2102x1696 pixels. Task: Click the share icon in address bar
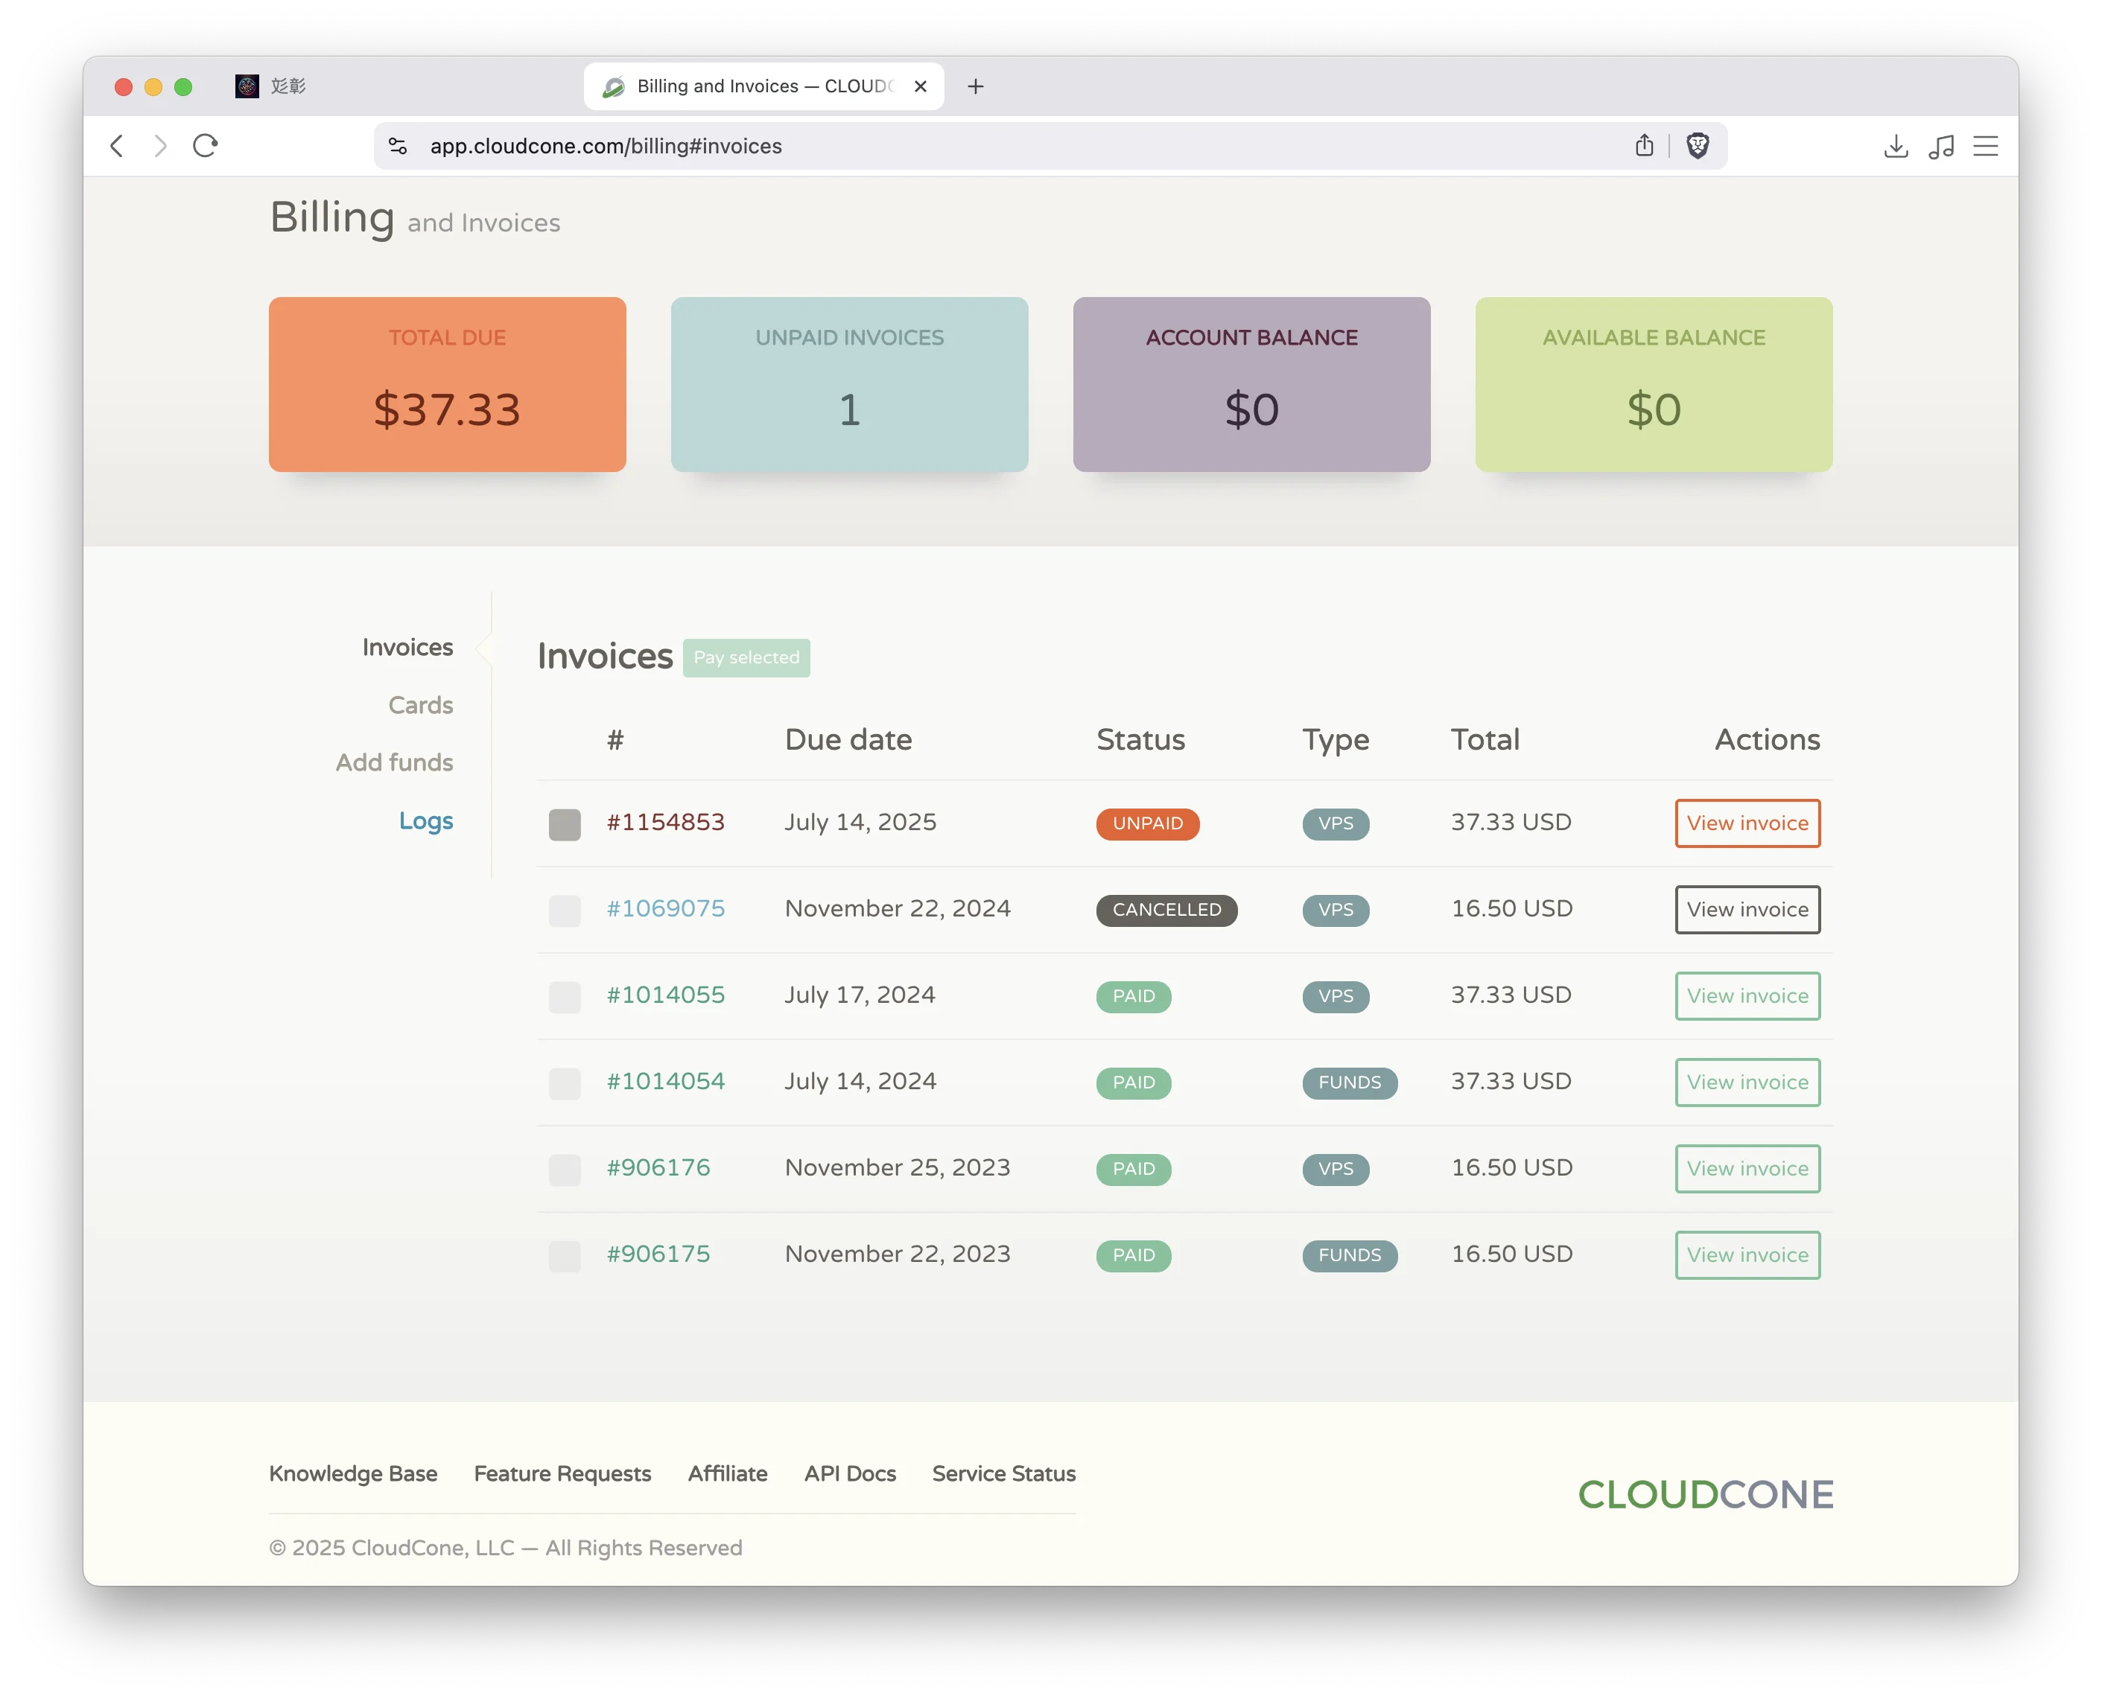click(1645, 147)
